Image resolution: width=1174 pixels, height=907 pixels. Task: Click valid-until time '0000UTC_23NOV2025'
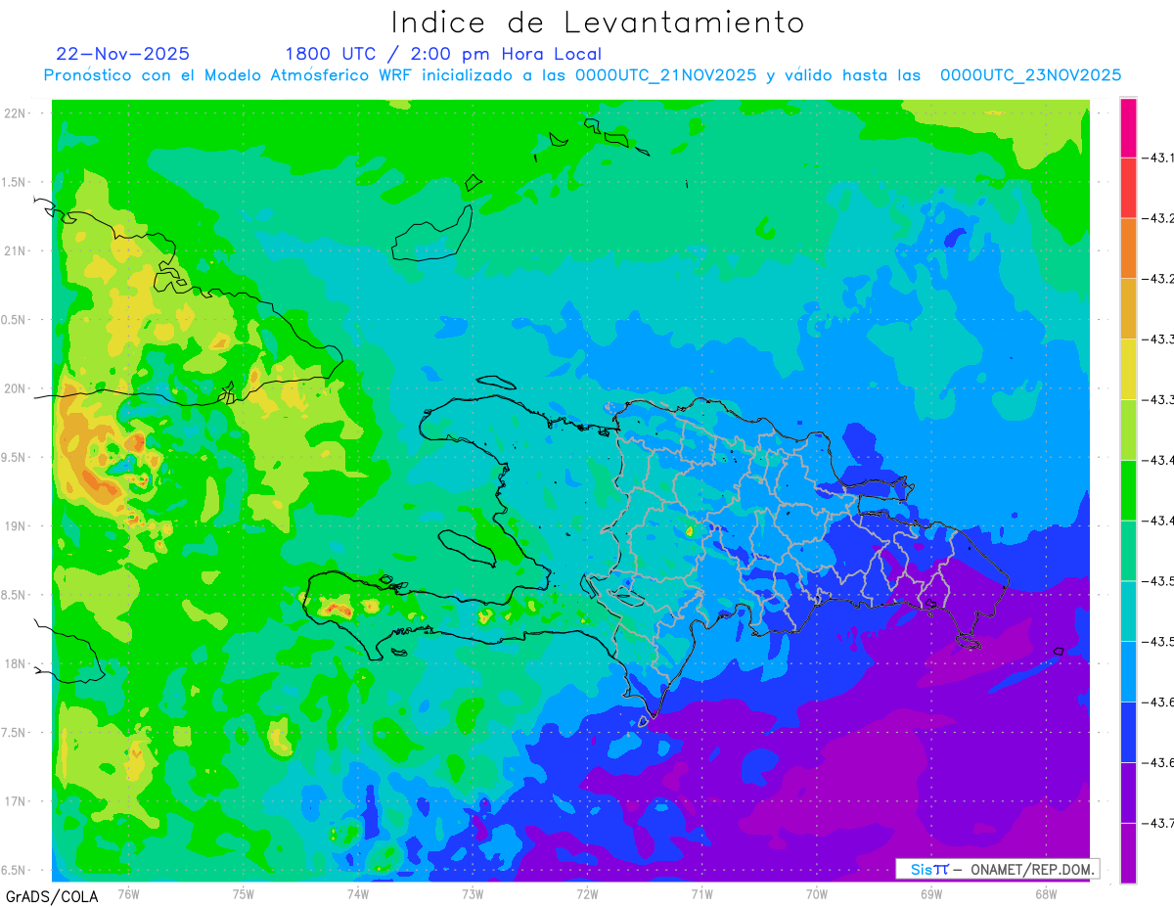pos(1030,75)
